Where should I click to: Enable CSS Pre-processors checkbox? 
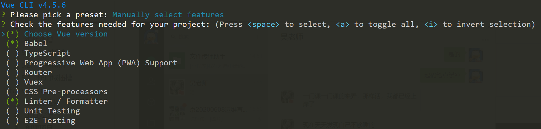coord(13,92)
